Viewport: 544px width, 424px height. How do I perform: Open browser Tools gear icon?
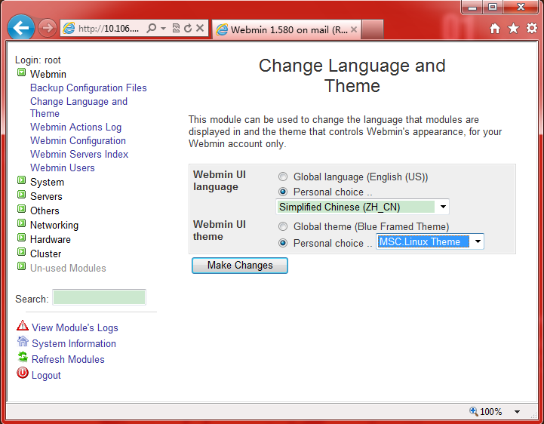coord(532,29)
